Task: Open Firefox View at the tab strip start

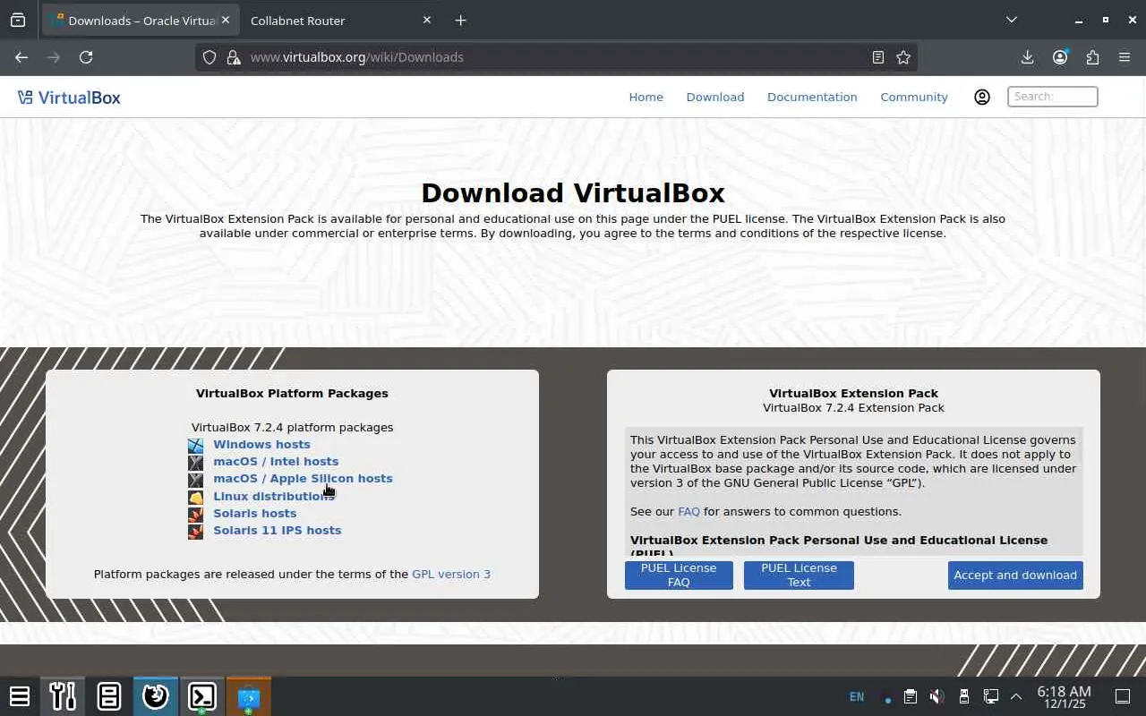Action: pyautogui.click(x=18, y=20)
